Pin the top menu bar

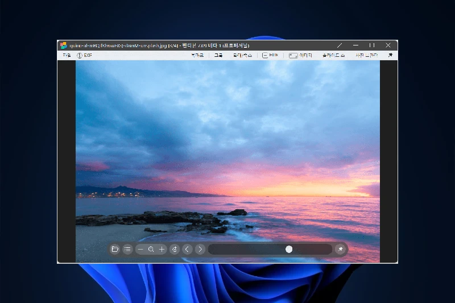point(390,55)
